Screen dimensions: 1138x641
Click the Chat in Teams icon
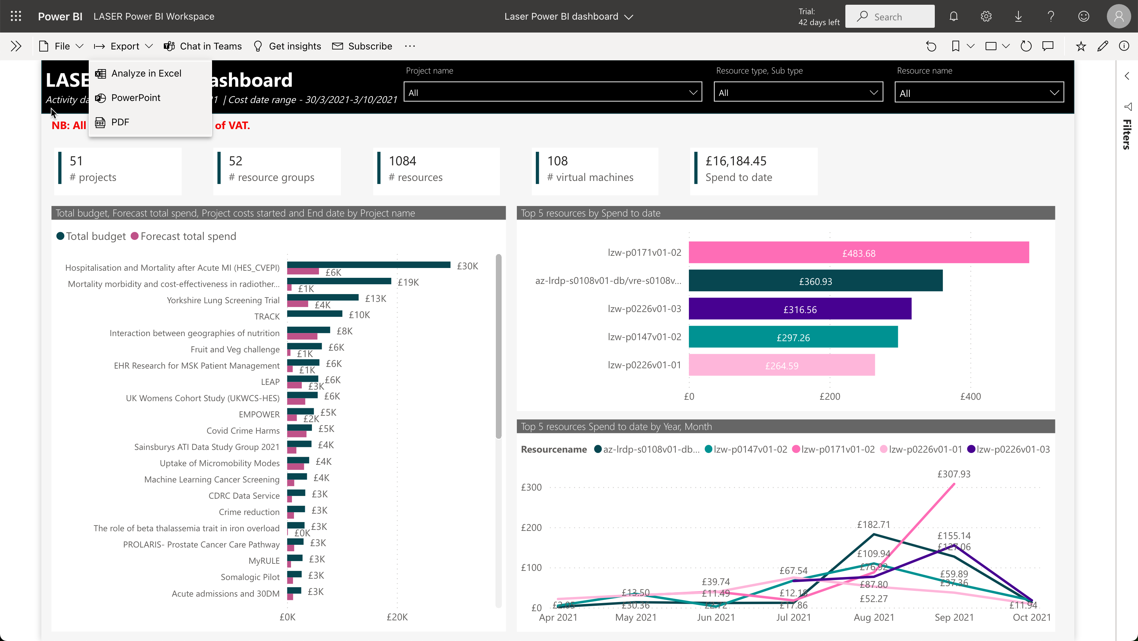(169, 46)
